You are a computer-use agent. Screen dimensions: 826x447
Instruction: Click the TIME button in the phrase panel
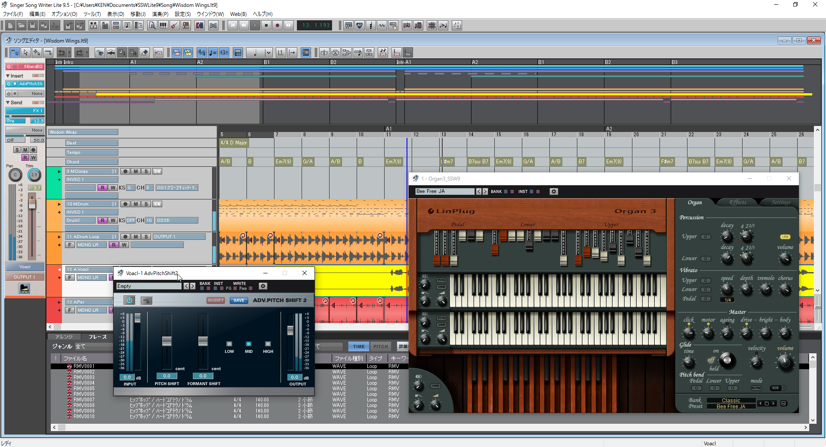click(359, 346)
